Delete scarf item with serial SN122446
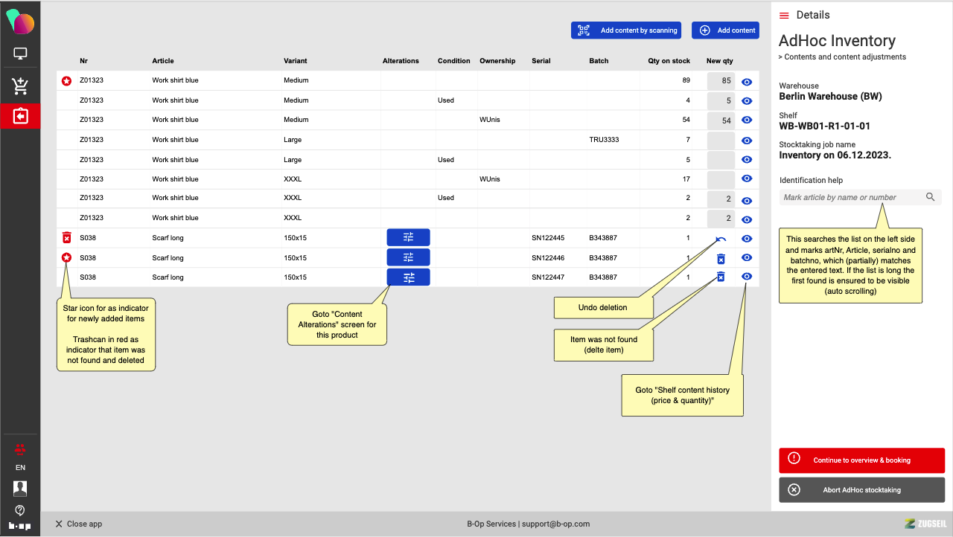The height and width of the screenshot is (537, 953). click(721, 259)
